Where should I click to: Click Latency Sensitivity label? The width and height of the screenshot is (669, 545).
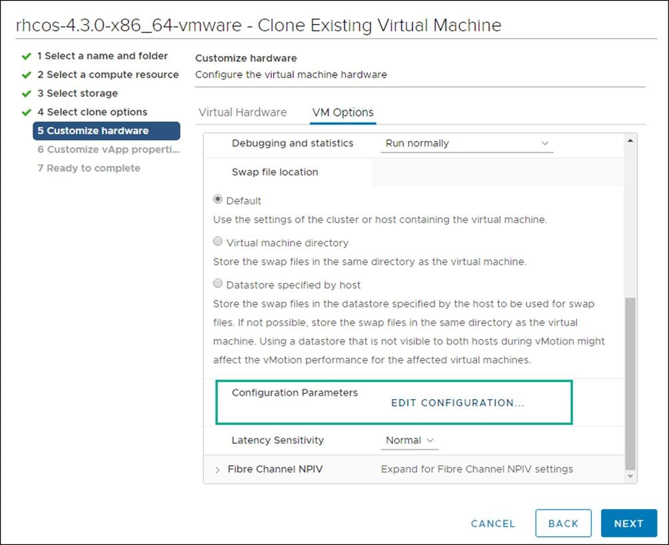[278, 440]
